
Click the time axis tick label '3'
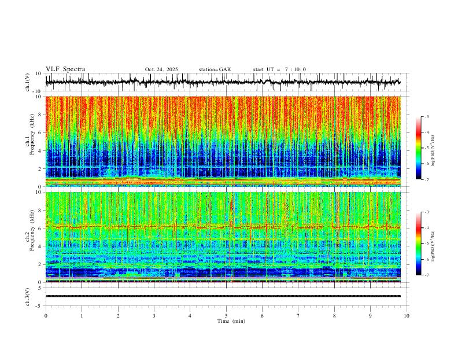pyautogui.click(x=154, y=316)
